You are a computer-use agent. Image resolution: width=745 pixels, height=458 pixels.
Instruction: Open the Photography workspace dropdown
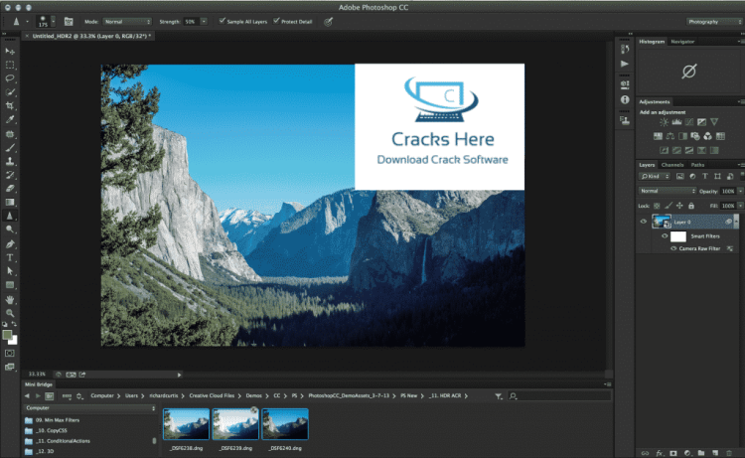click(714, 22)
